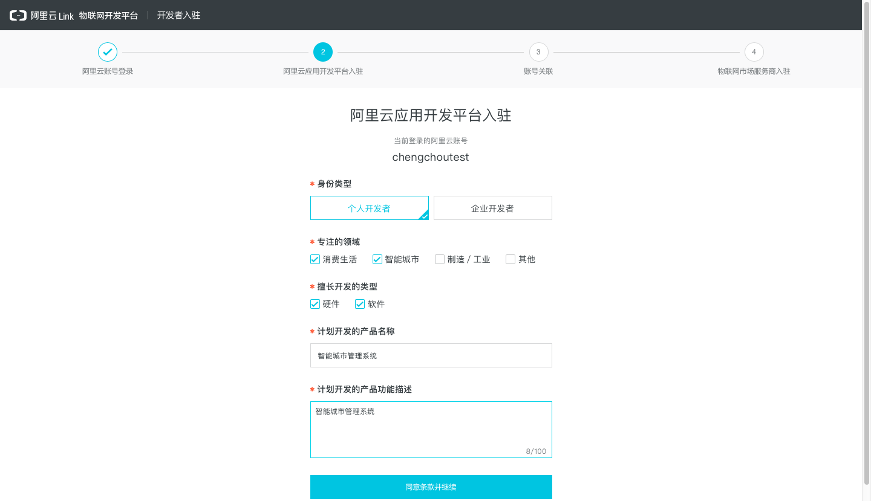
Task: Select 个人开发者 identity type
Action: (x=370, y=208)
